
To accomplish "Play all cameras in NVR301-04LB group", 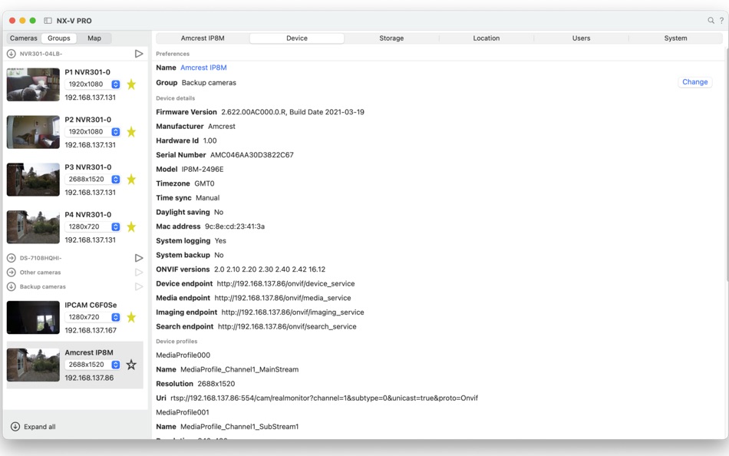I will coord(139,54).
